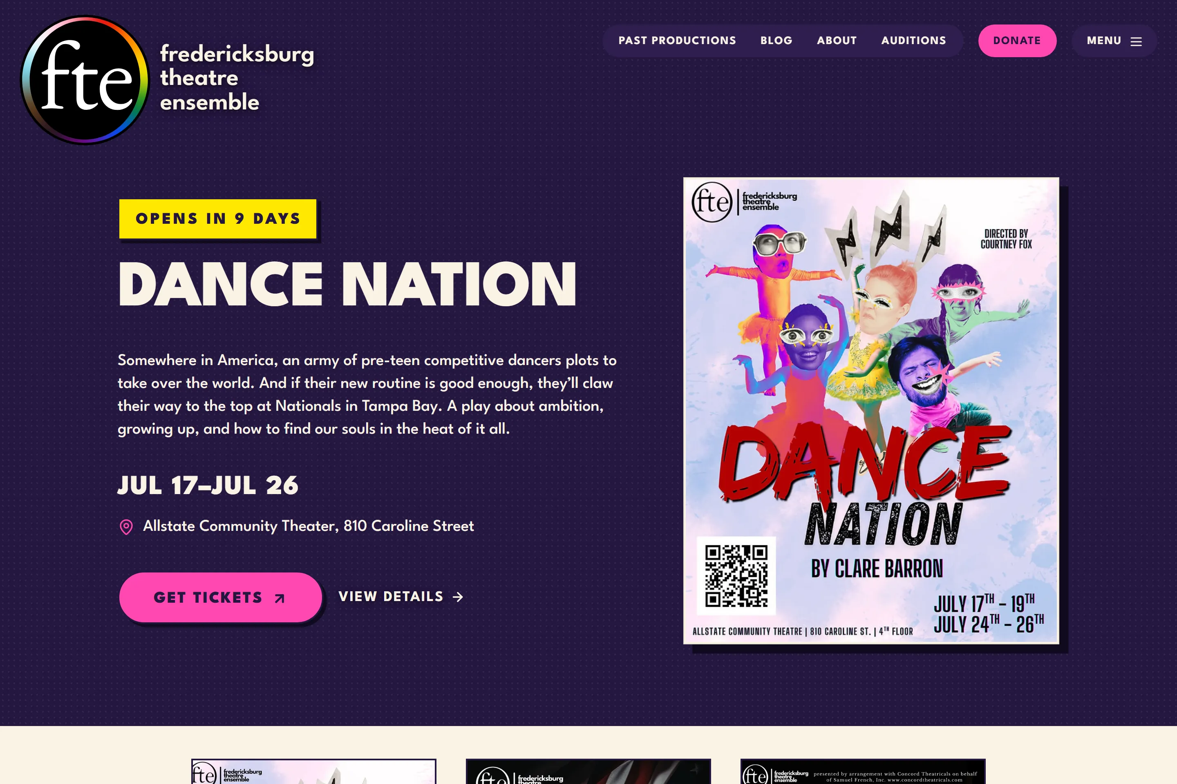The height and width of the screenshot is (784, 1177).
Task: Click the Get Tickets button
Action: tap(220, 597)
